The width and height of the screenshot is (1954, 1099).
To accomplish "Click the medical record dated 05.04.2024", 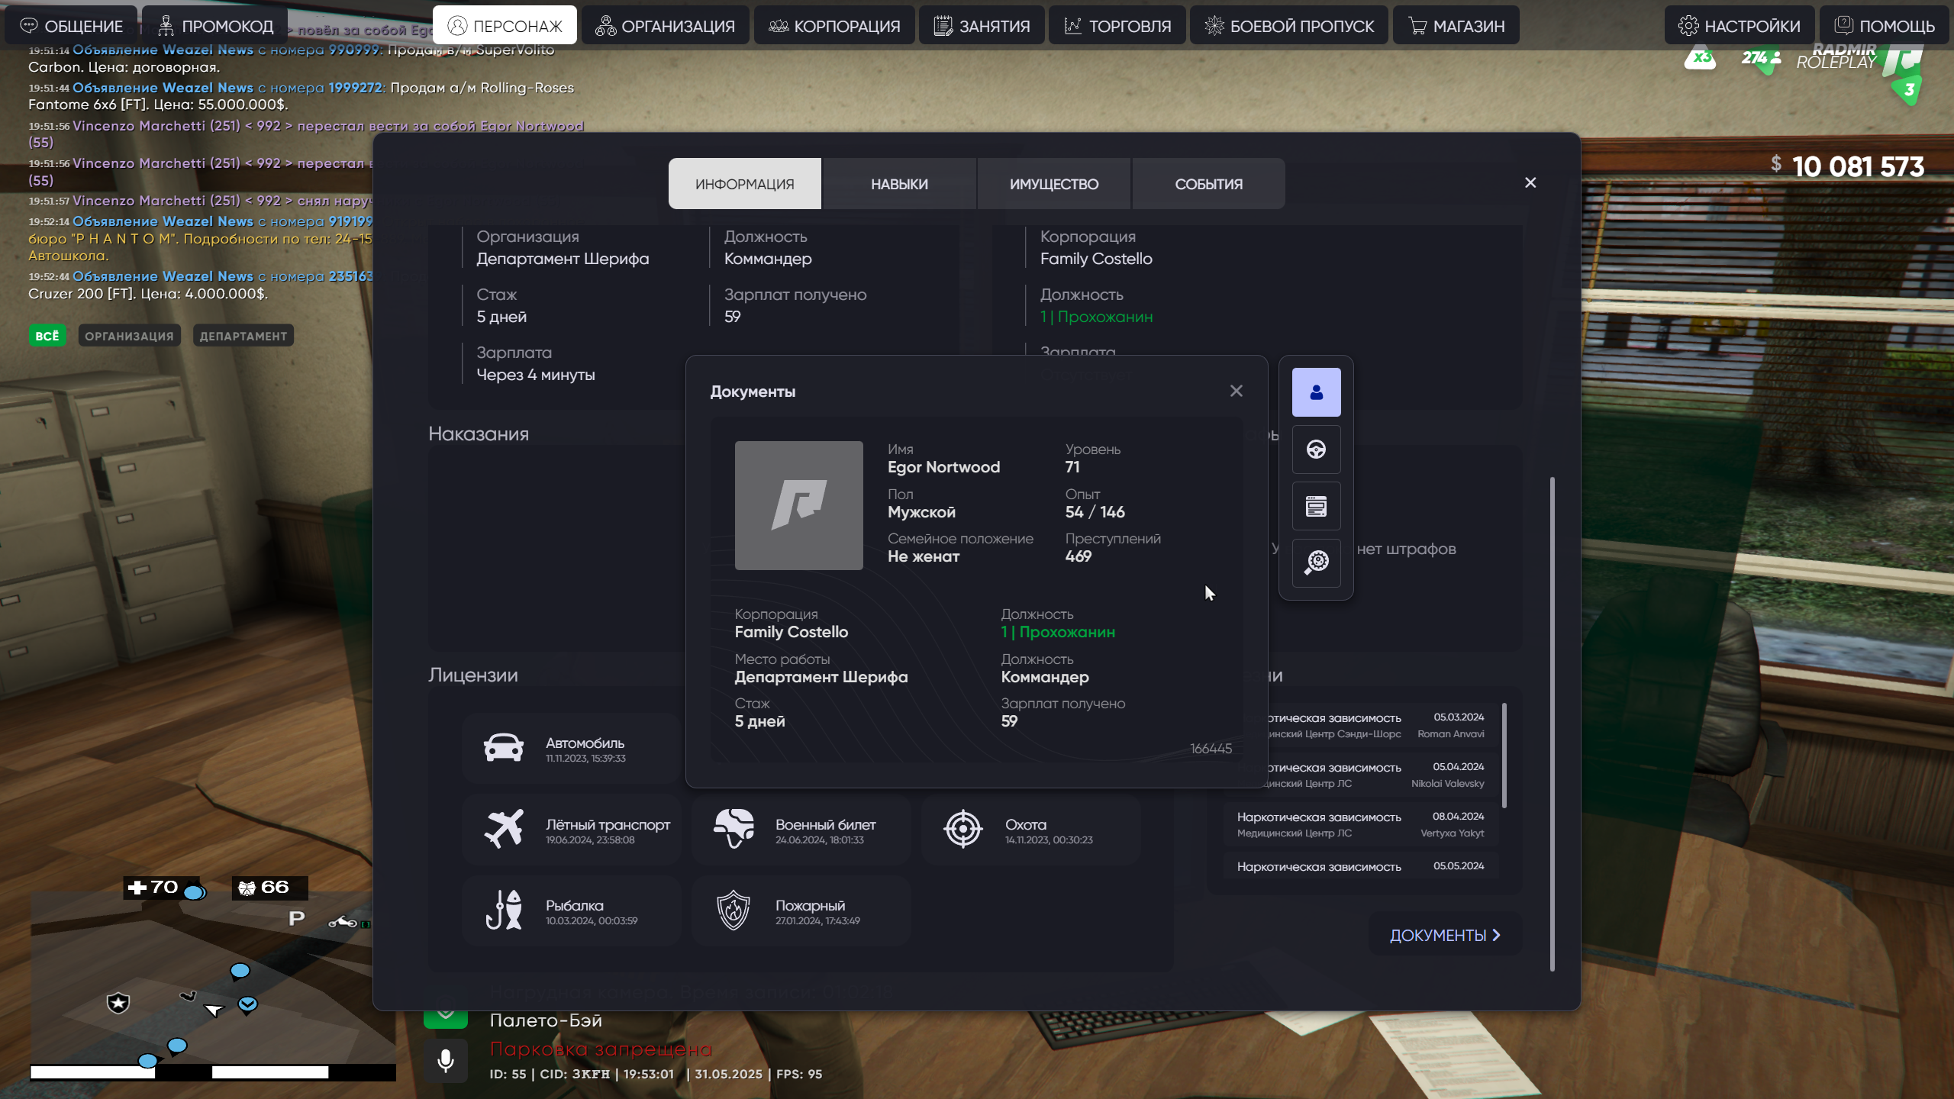I will pos(1360,775).
